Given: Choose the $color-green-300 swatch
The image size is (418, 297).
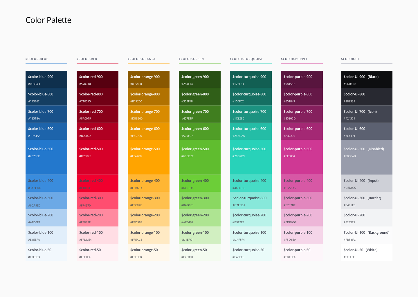Looking at the screenshot, I should coord(200,200).
